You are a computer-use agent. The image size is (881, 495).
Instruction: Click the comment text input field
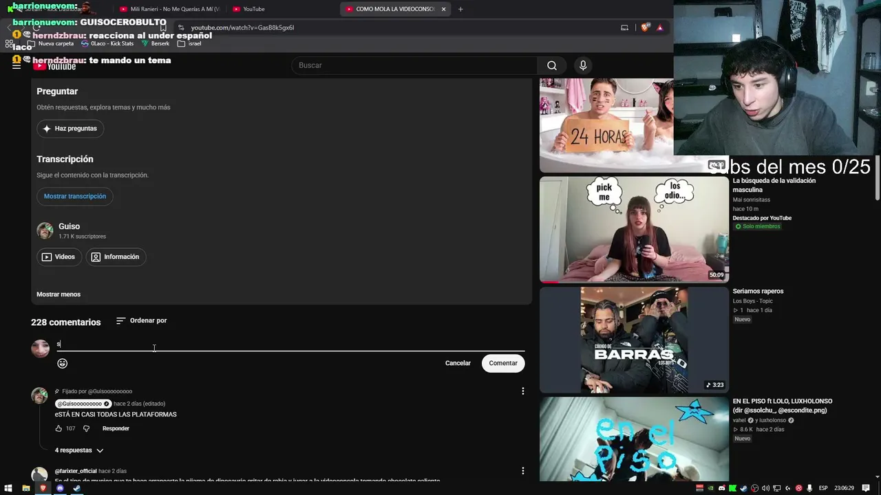point(290,344)
